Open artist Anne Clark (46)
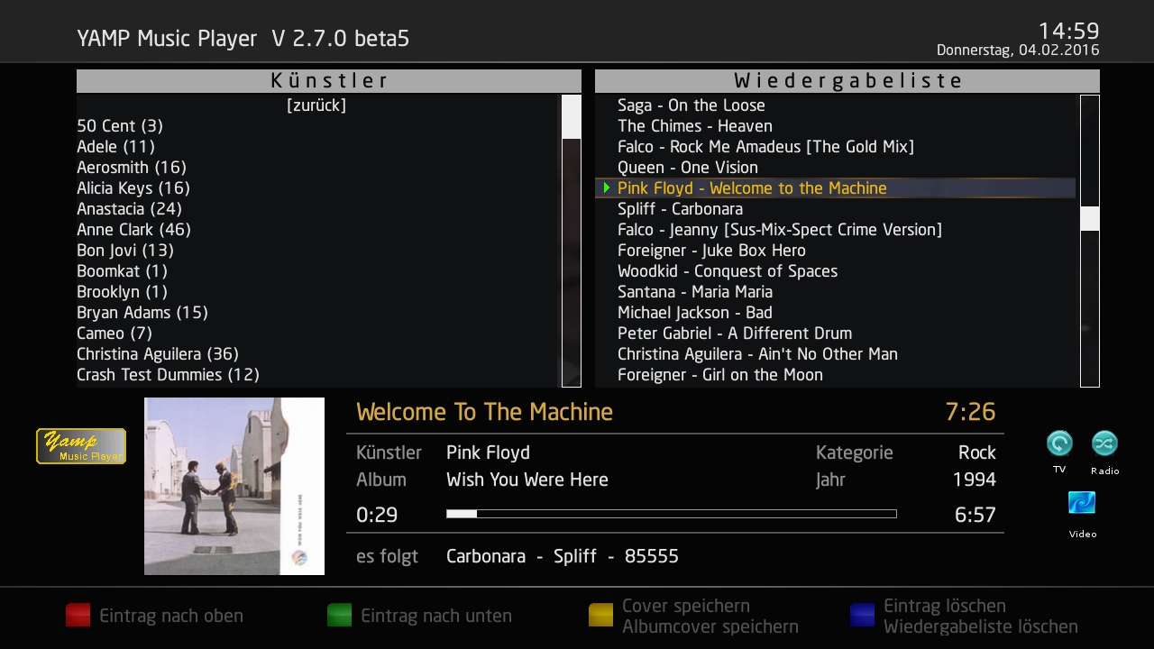 (x=133, y=230)
